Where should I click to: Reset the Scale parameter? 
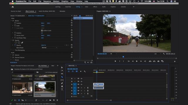pyautogui.click(x=72, y=25)
